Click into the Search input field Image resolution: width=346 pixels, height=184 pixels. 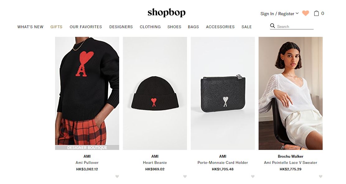295,27
